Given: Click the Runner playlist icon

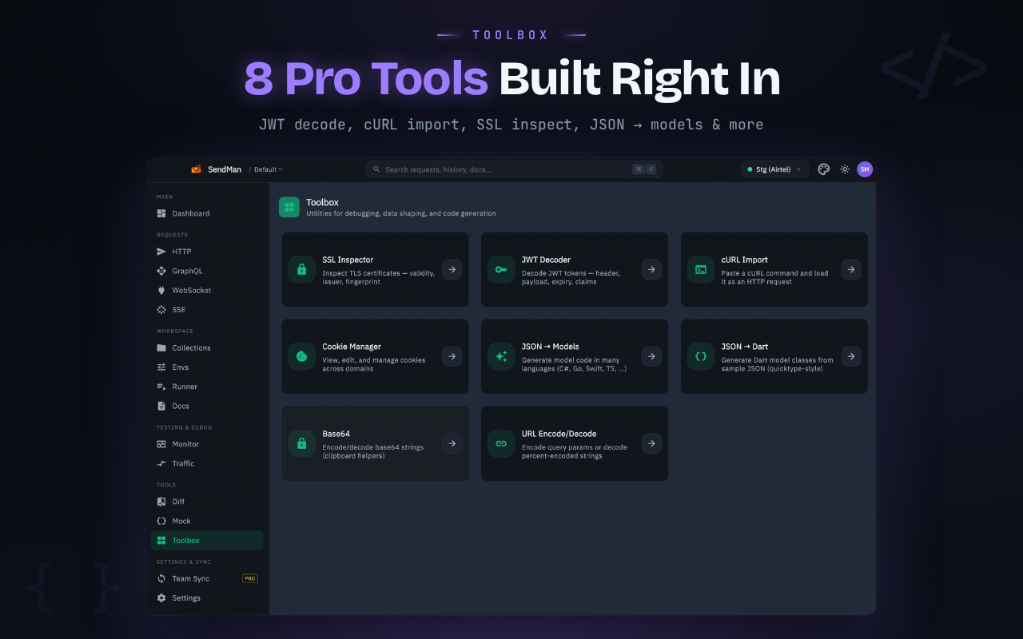Looking at the screenshot, I should pos(161,387).
